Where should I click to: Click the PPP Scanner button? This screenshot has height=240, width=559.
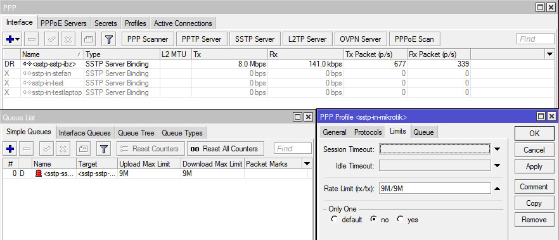148,39
